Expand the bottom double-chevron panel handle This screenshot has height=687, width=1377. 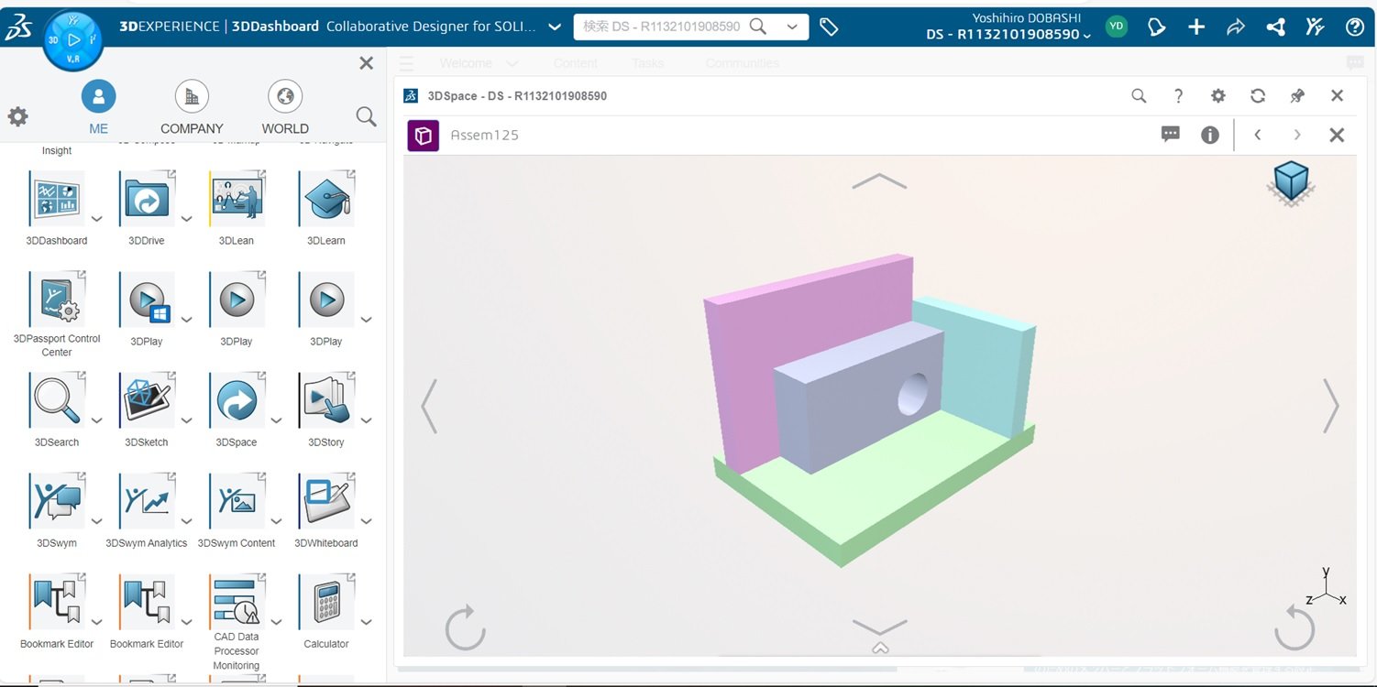pos(880,649)
